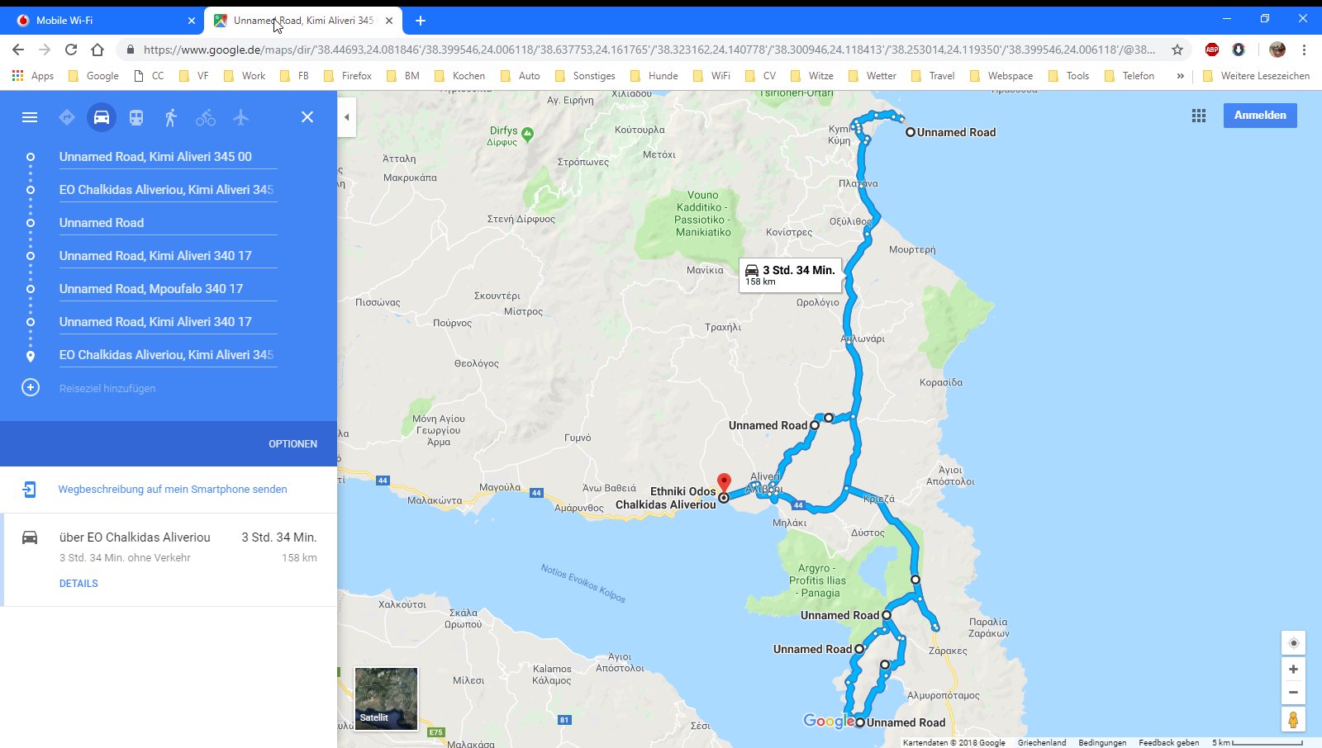
Task: Edit the third stop 'Unnamed Road'
Action: [168, 223]
